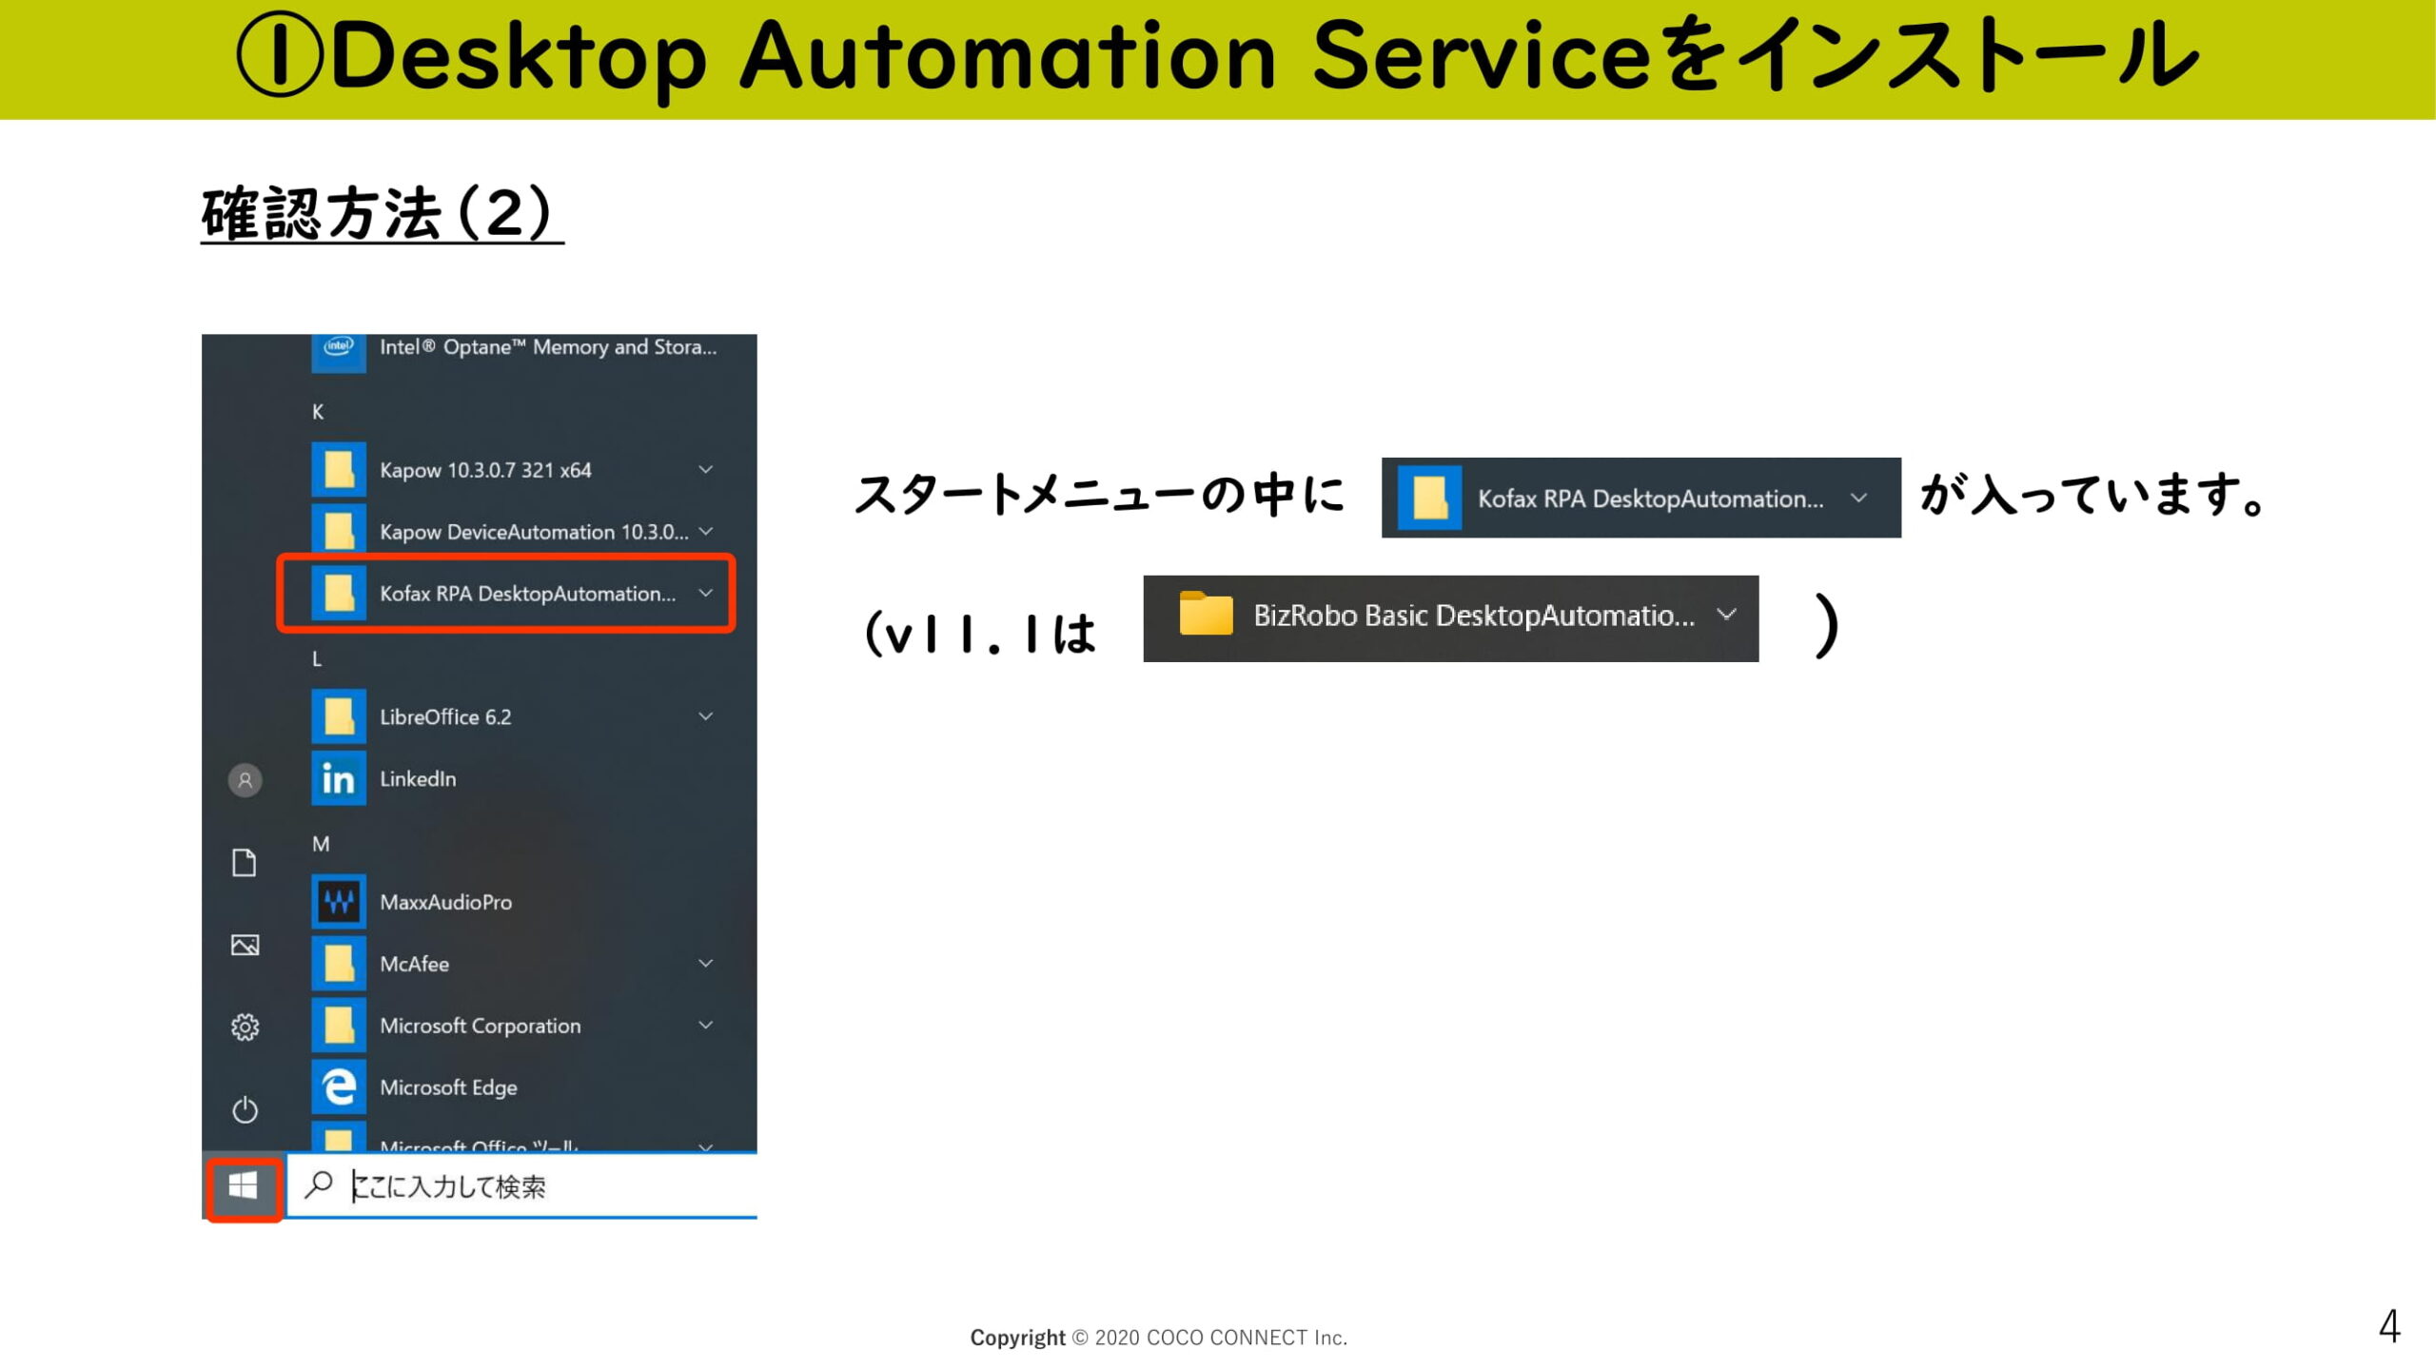
Task: Expand the McAfee folder chevron
Action: (706, 963)
